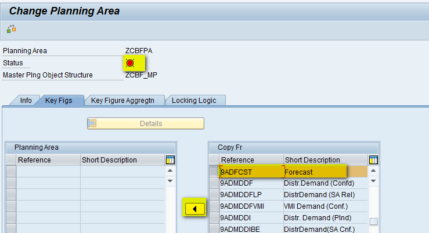This screenshot has height=233, width=429.
Task: Click the 9ADFCST reference cell
Action: coord(251,172)
